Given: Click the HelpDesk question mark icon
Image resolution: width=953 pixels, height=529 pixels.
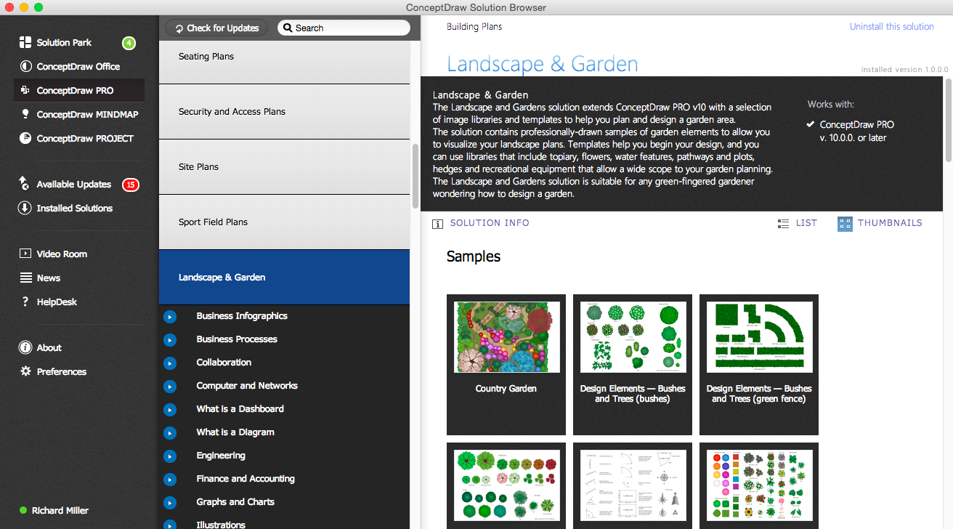Looking at the screenshot, I should (x=25, y=302).
